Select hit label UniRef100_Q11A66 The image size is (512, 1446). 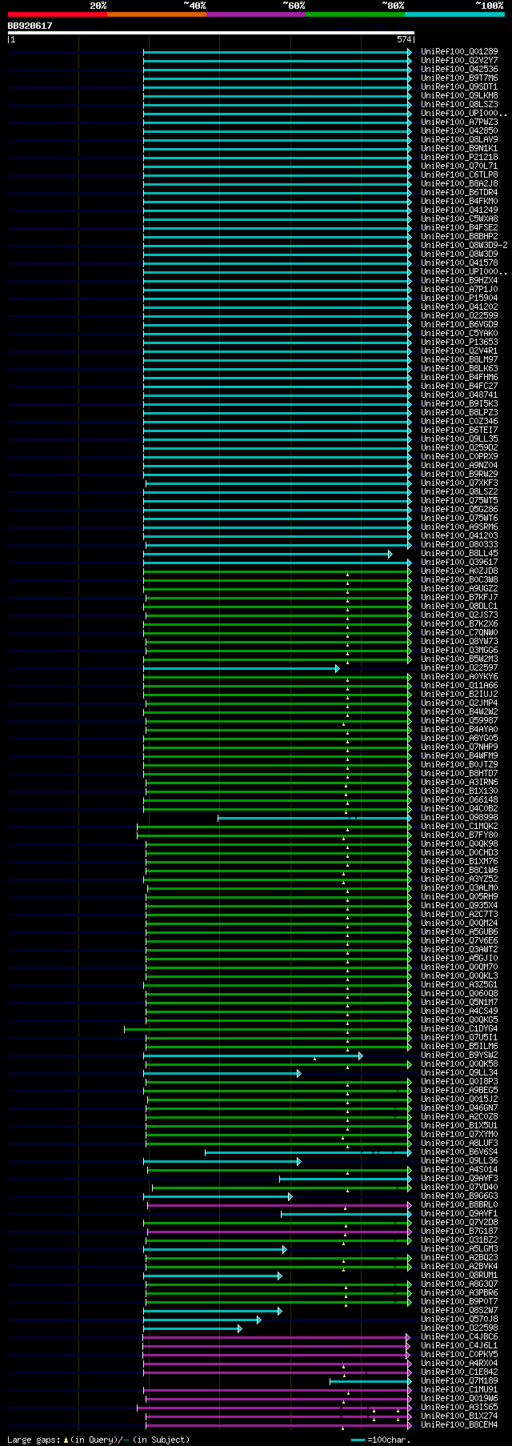[459, 686]
